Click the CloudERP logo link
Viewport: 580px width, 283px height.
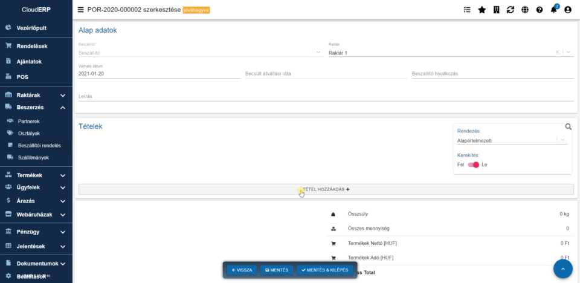click(x=36, y=10)
